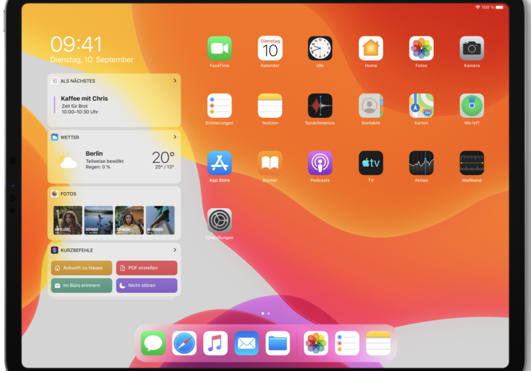Toggle the Nicht stören shortcut
Image resolution: width=531 pixels, height=371 pixels.
[x=147, y=286]
